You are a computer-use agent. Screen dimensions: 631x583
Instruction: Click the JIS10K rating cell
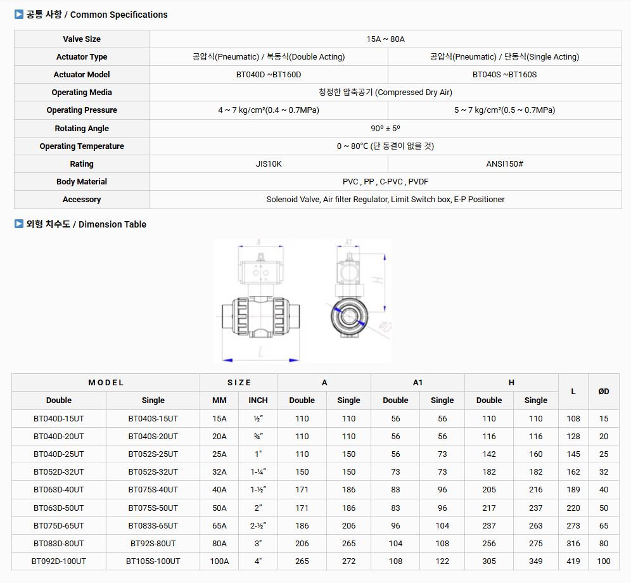[269, 164]
